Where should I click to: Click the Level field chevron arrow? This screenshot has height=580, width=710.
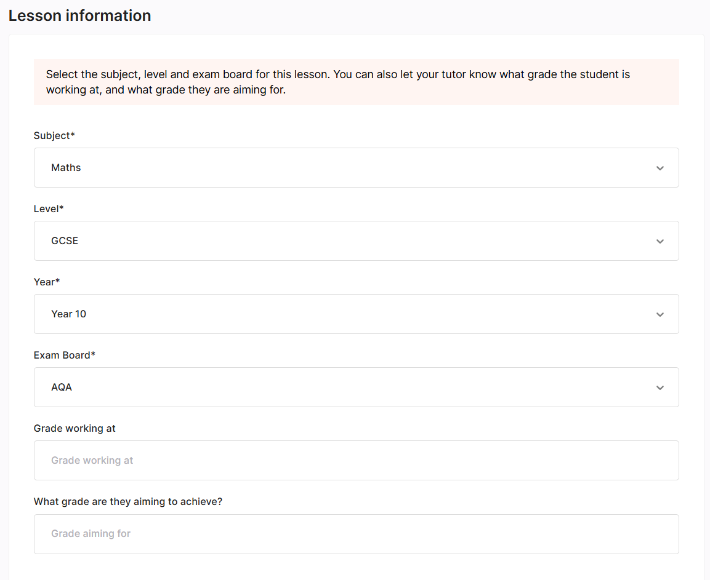[660, 241]
